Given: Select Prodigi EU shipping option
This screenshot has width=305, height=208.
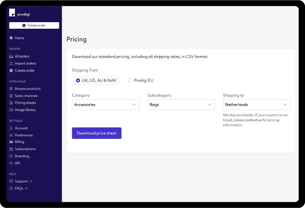Looking at the screenshot, I should click(x=141, y=80).
